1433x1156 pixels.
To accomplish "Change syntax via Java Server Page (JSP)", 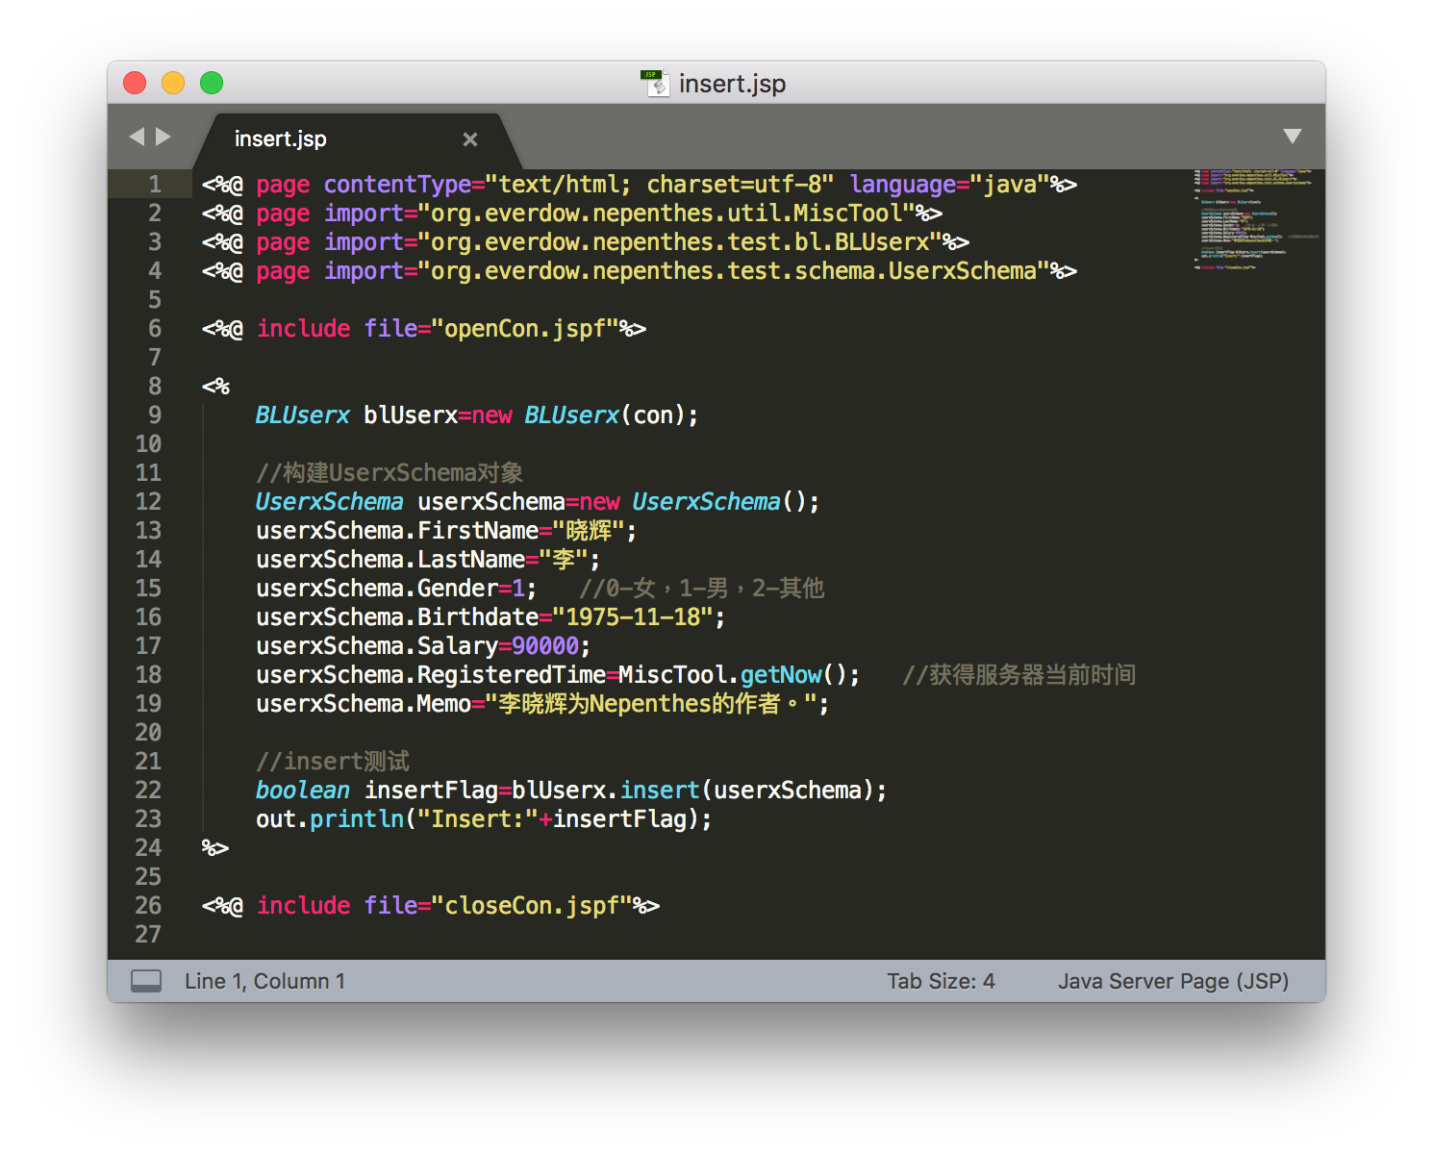I will pyautogui.click(x=1173, y=981).
